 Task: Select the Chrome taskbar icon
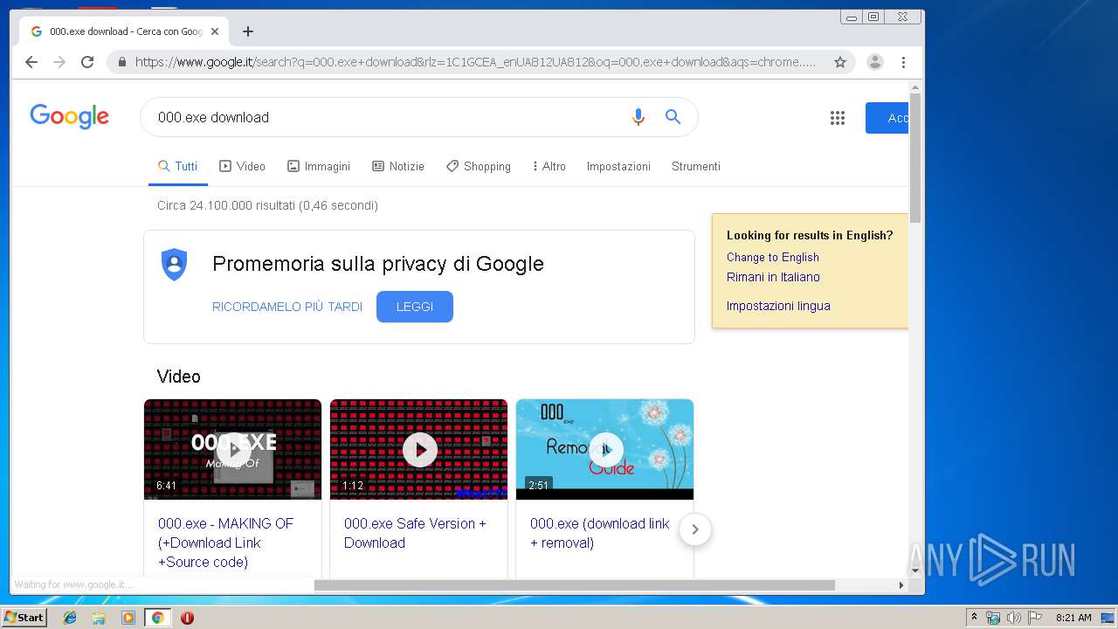[x=157, y=618]
